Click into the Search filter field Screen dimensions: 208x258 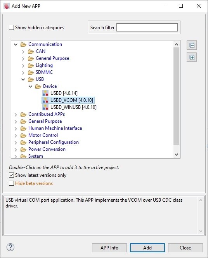coord(147,27)
